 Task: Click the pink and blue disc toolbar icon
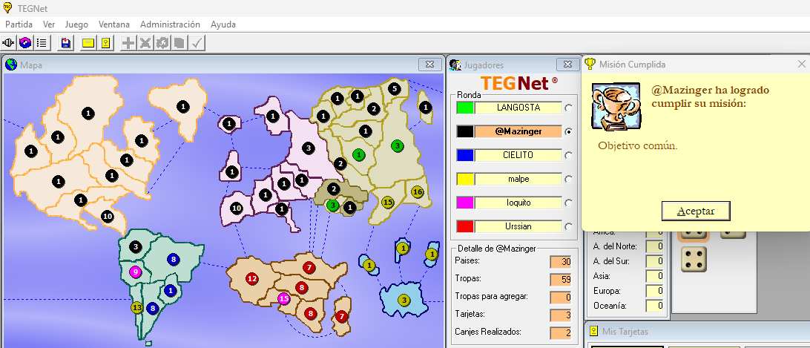pyautogui.click(x=25, y=43)
